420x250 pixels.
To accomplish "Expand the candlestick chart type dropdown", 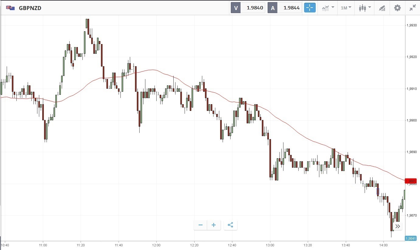I will tap(365, 8).
